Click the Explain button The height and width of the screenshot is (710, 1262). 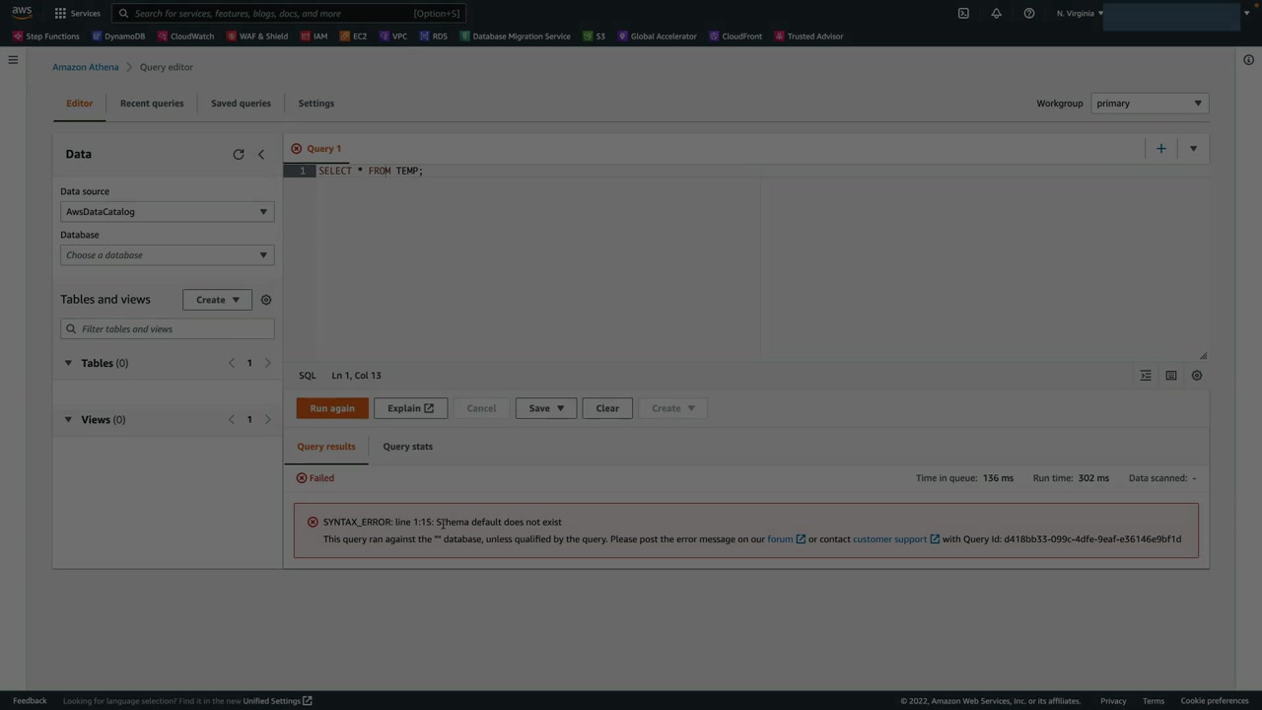[x=410, y=408]
